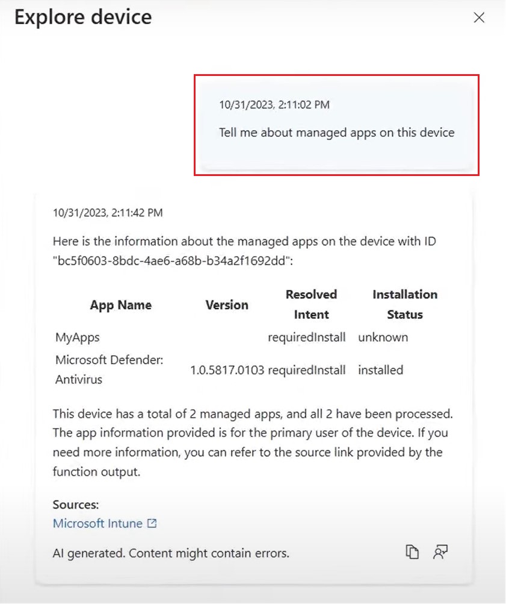506x604 pixels.
Task: Click the Resolved Intent column header
Action: [x=311, y=304]
